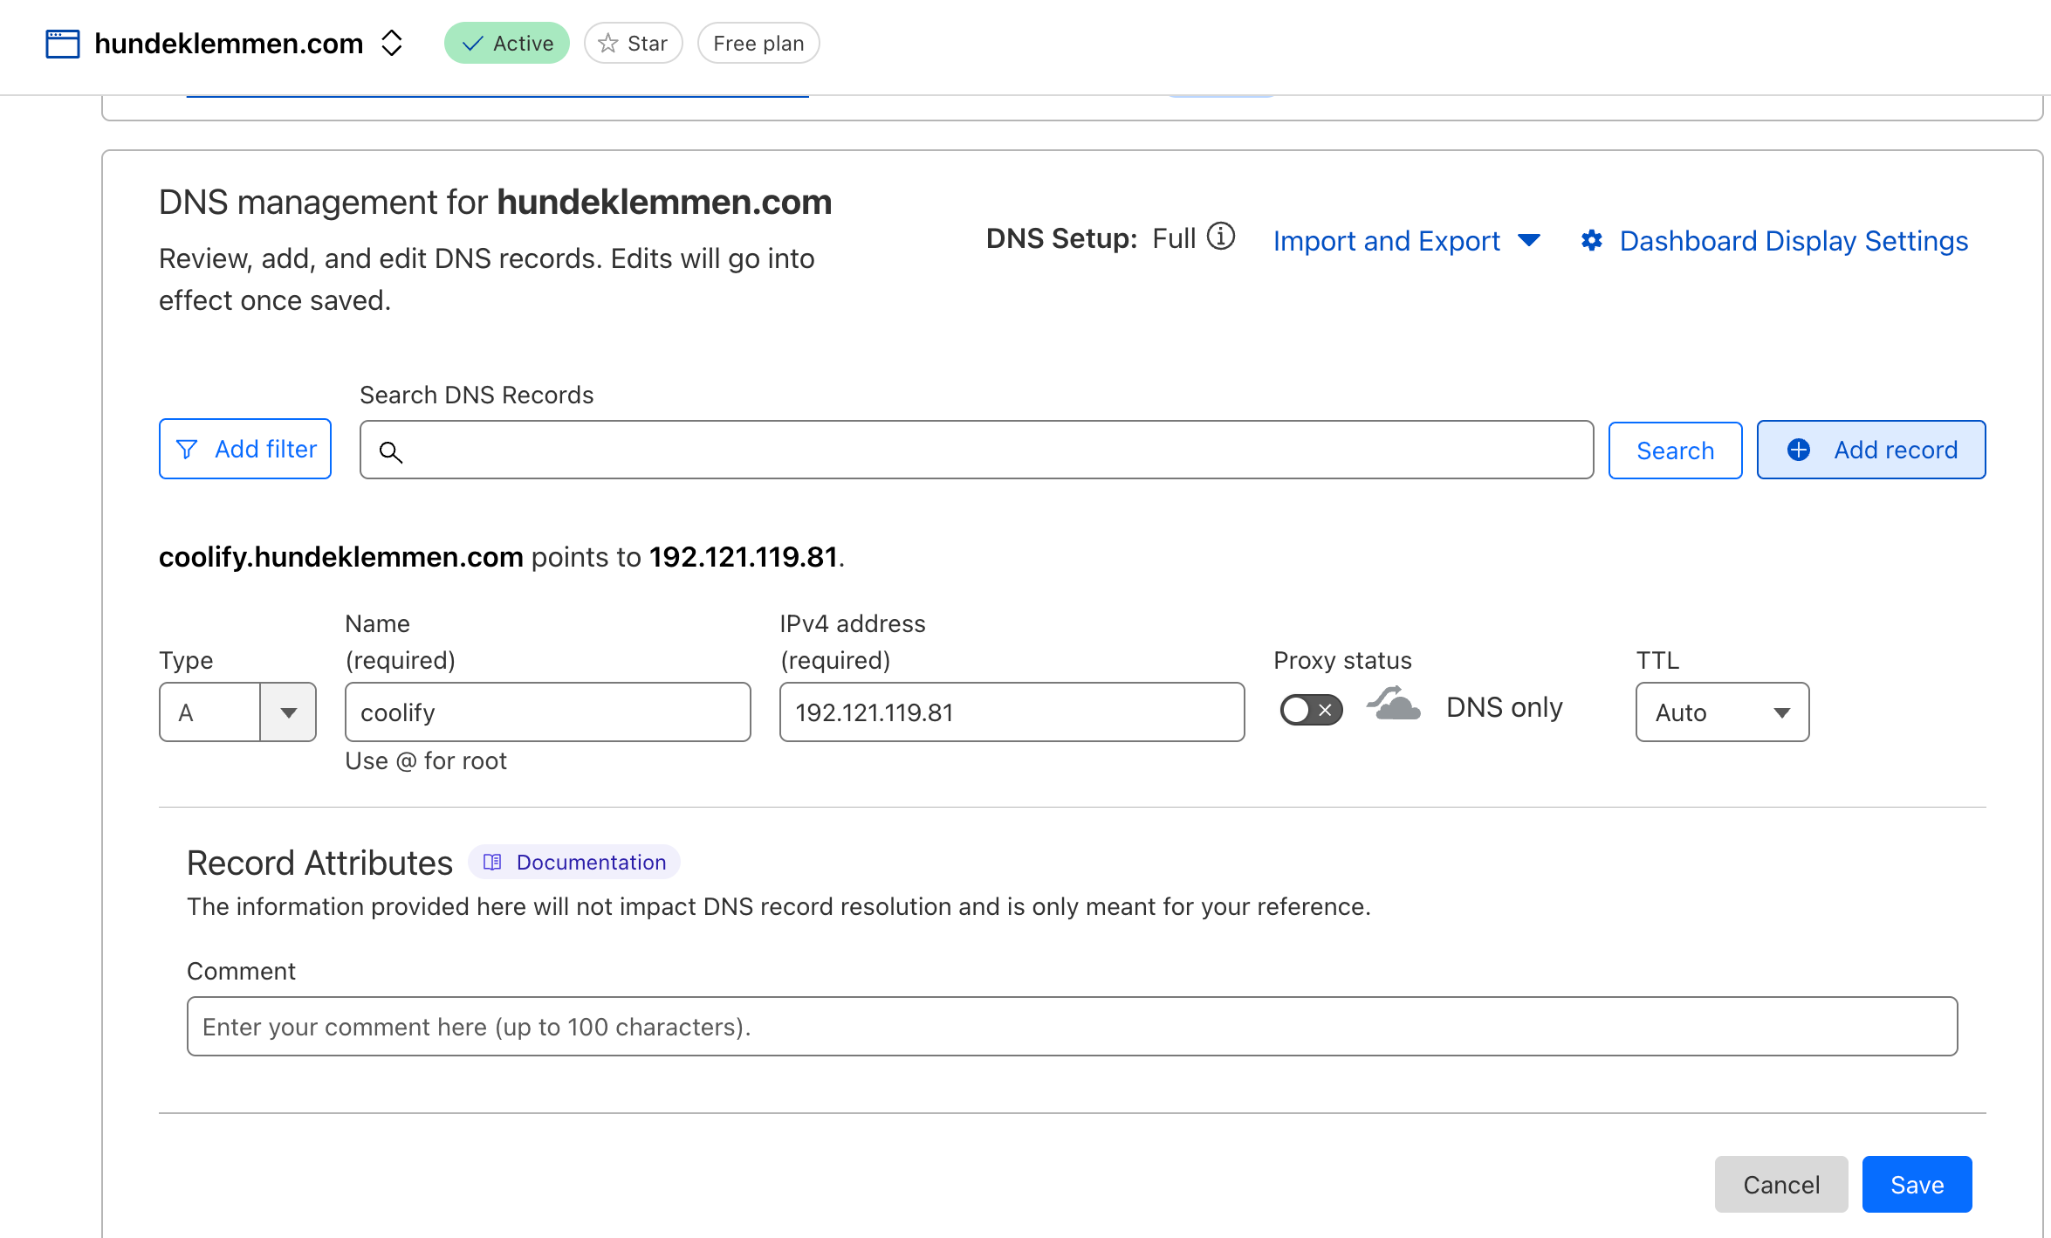Click the book icon on the Documentation badge
Image resolution: width=2051 pixels, height=1238 pixels.
(493, 862)
